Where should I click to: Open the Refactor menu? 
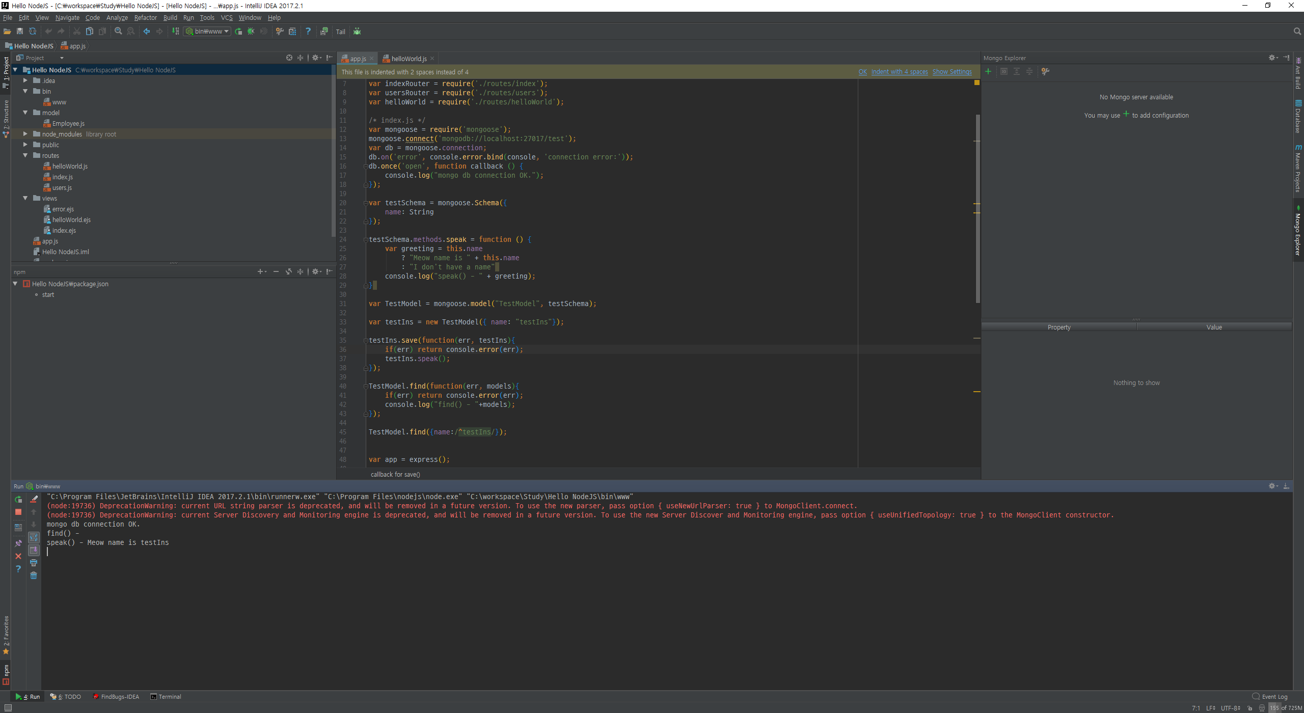click(145, 18)
